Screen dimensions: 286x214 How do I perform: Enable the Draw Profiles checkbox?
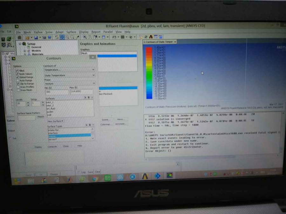(18, 87)
